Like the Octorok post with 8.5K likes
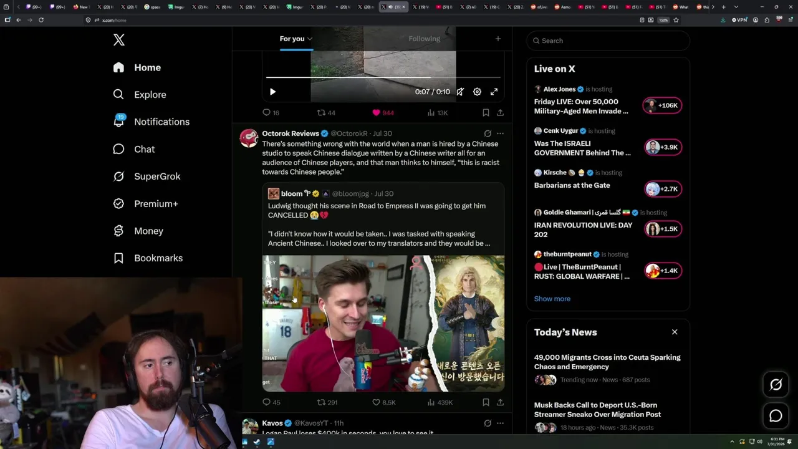This screenshot has height=449, width=798. click(x=383, y=402)
